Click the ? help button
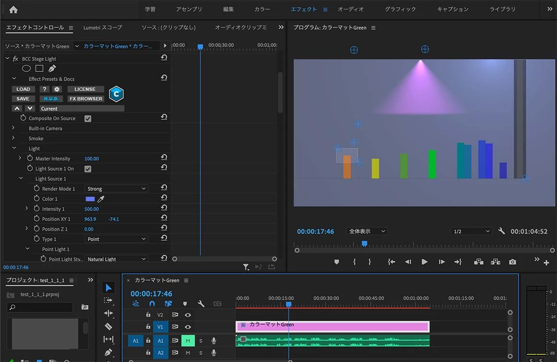The image size is (557, 362). click(45, 89)
